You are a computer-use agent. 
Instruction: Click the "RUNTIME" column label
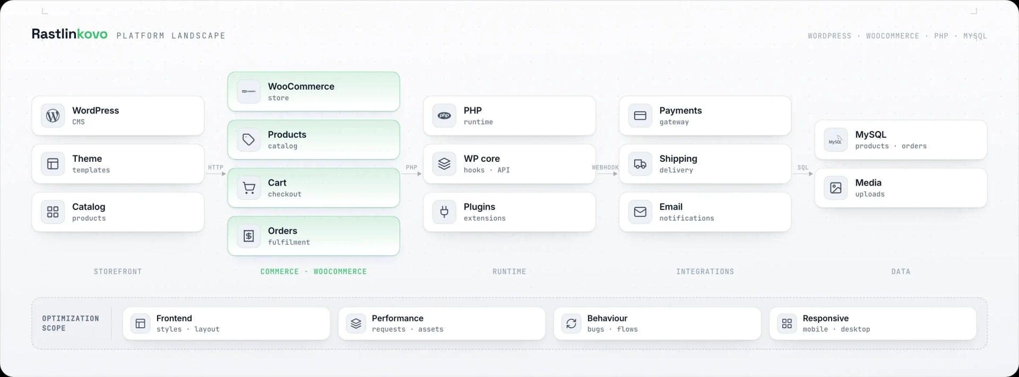509,271
